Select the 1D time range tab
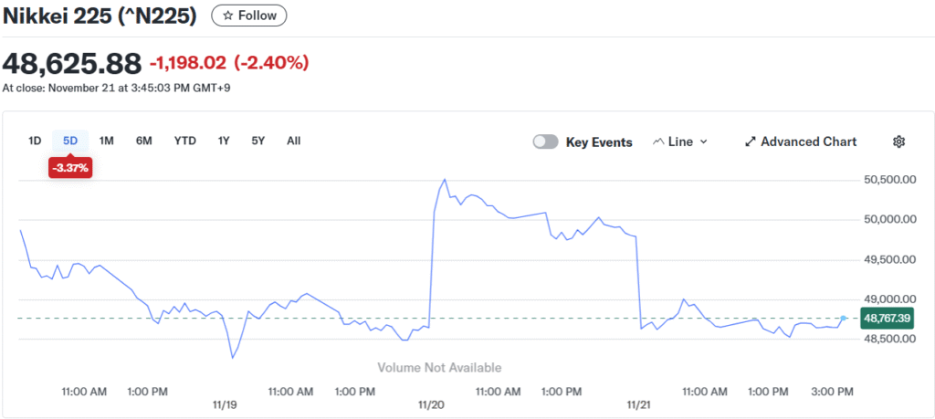The height and width of the screenshot is (419, 935). tap(35, 141)
